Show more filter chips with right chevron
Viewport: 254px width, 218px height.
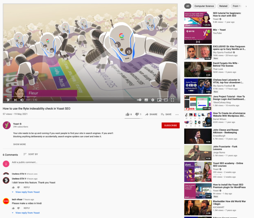coord(246,6)
